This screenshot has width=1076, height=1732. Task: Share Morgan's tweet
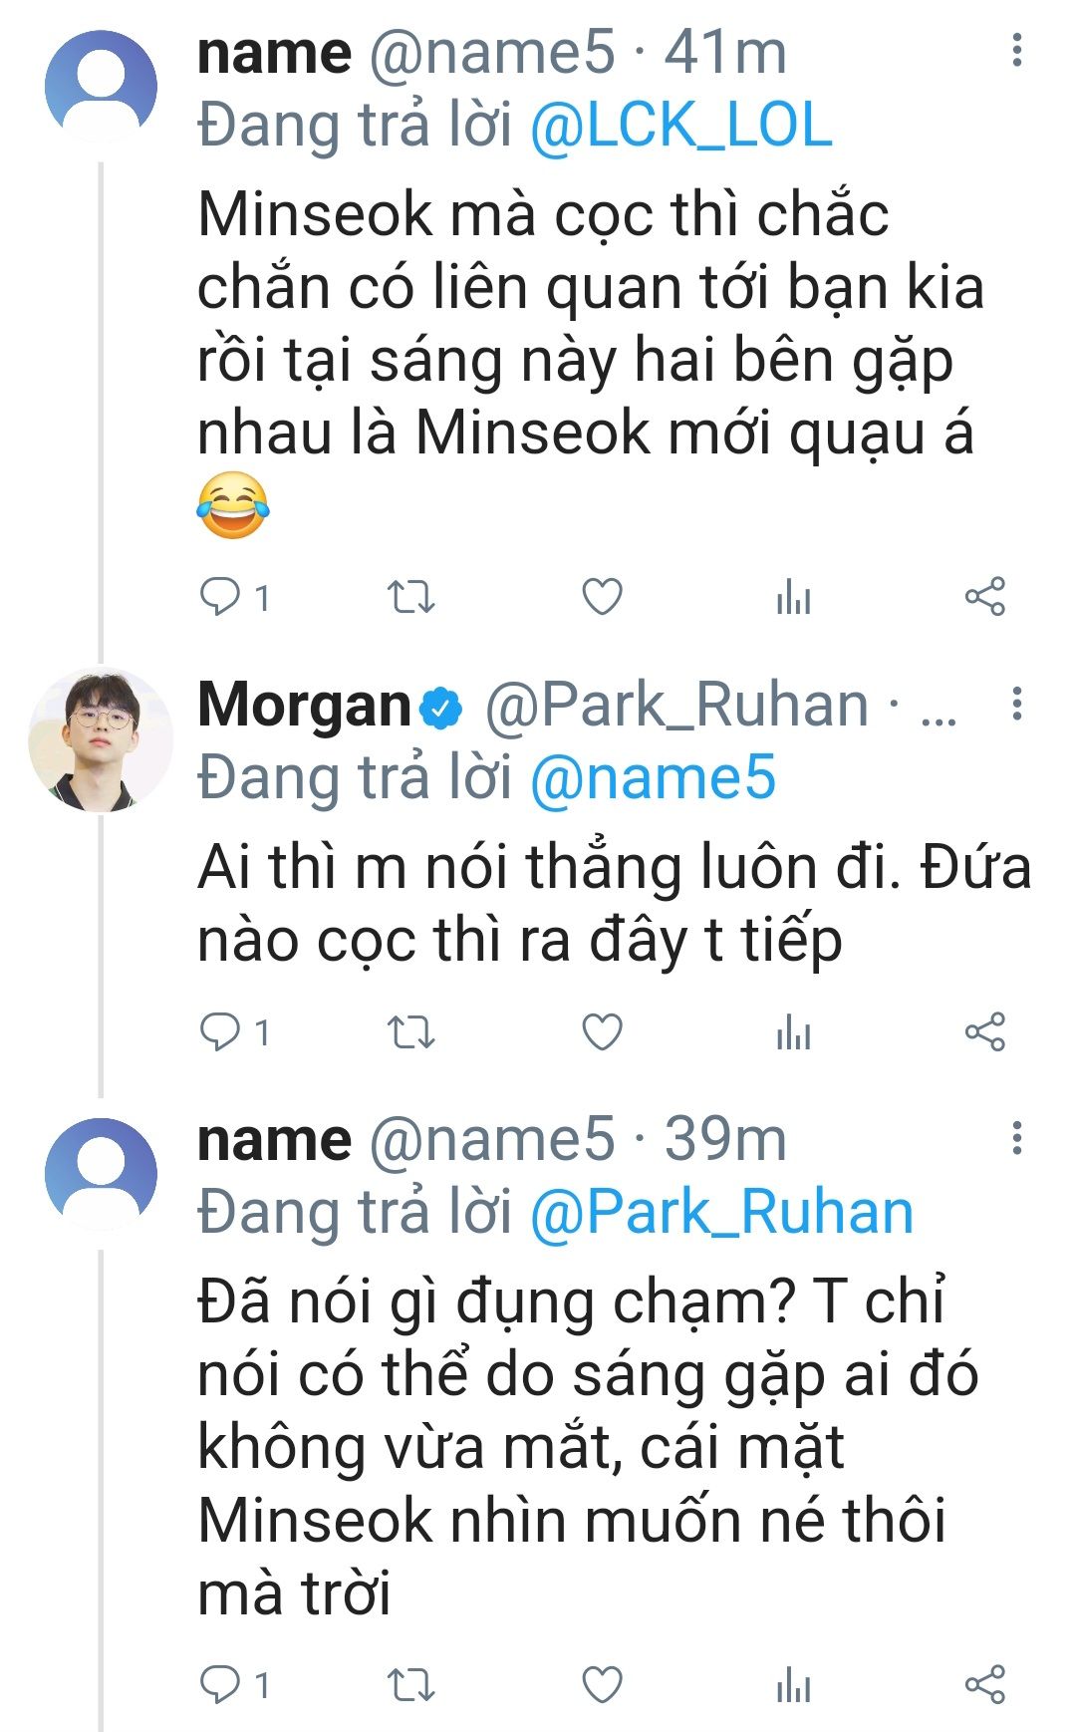click(984, 1031)
